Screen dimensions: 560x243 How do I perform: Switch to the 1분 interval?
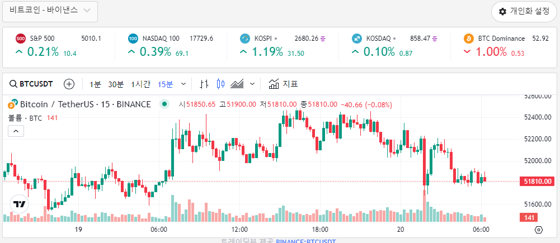[95, 84]
